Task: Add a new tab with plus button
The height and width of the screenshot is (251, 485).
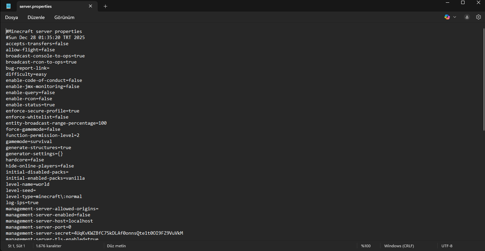Action: (105, 6)
